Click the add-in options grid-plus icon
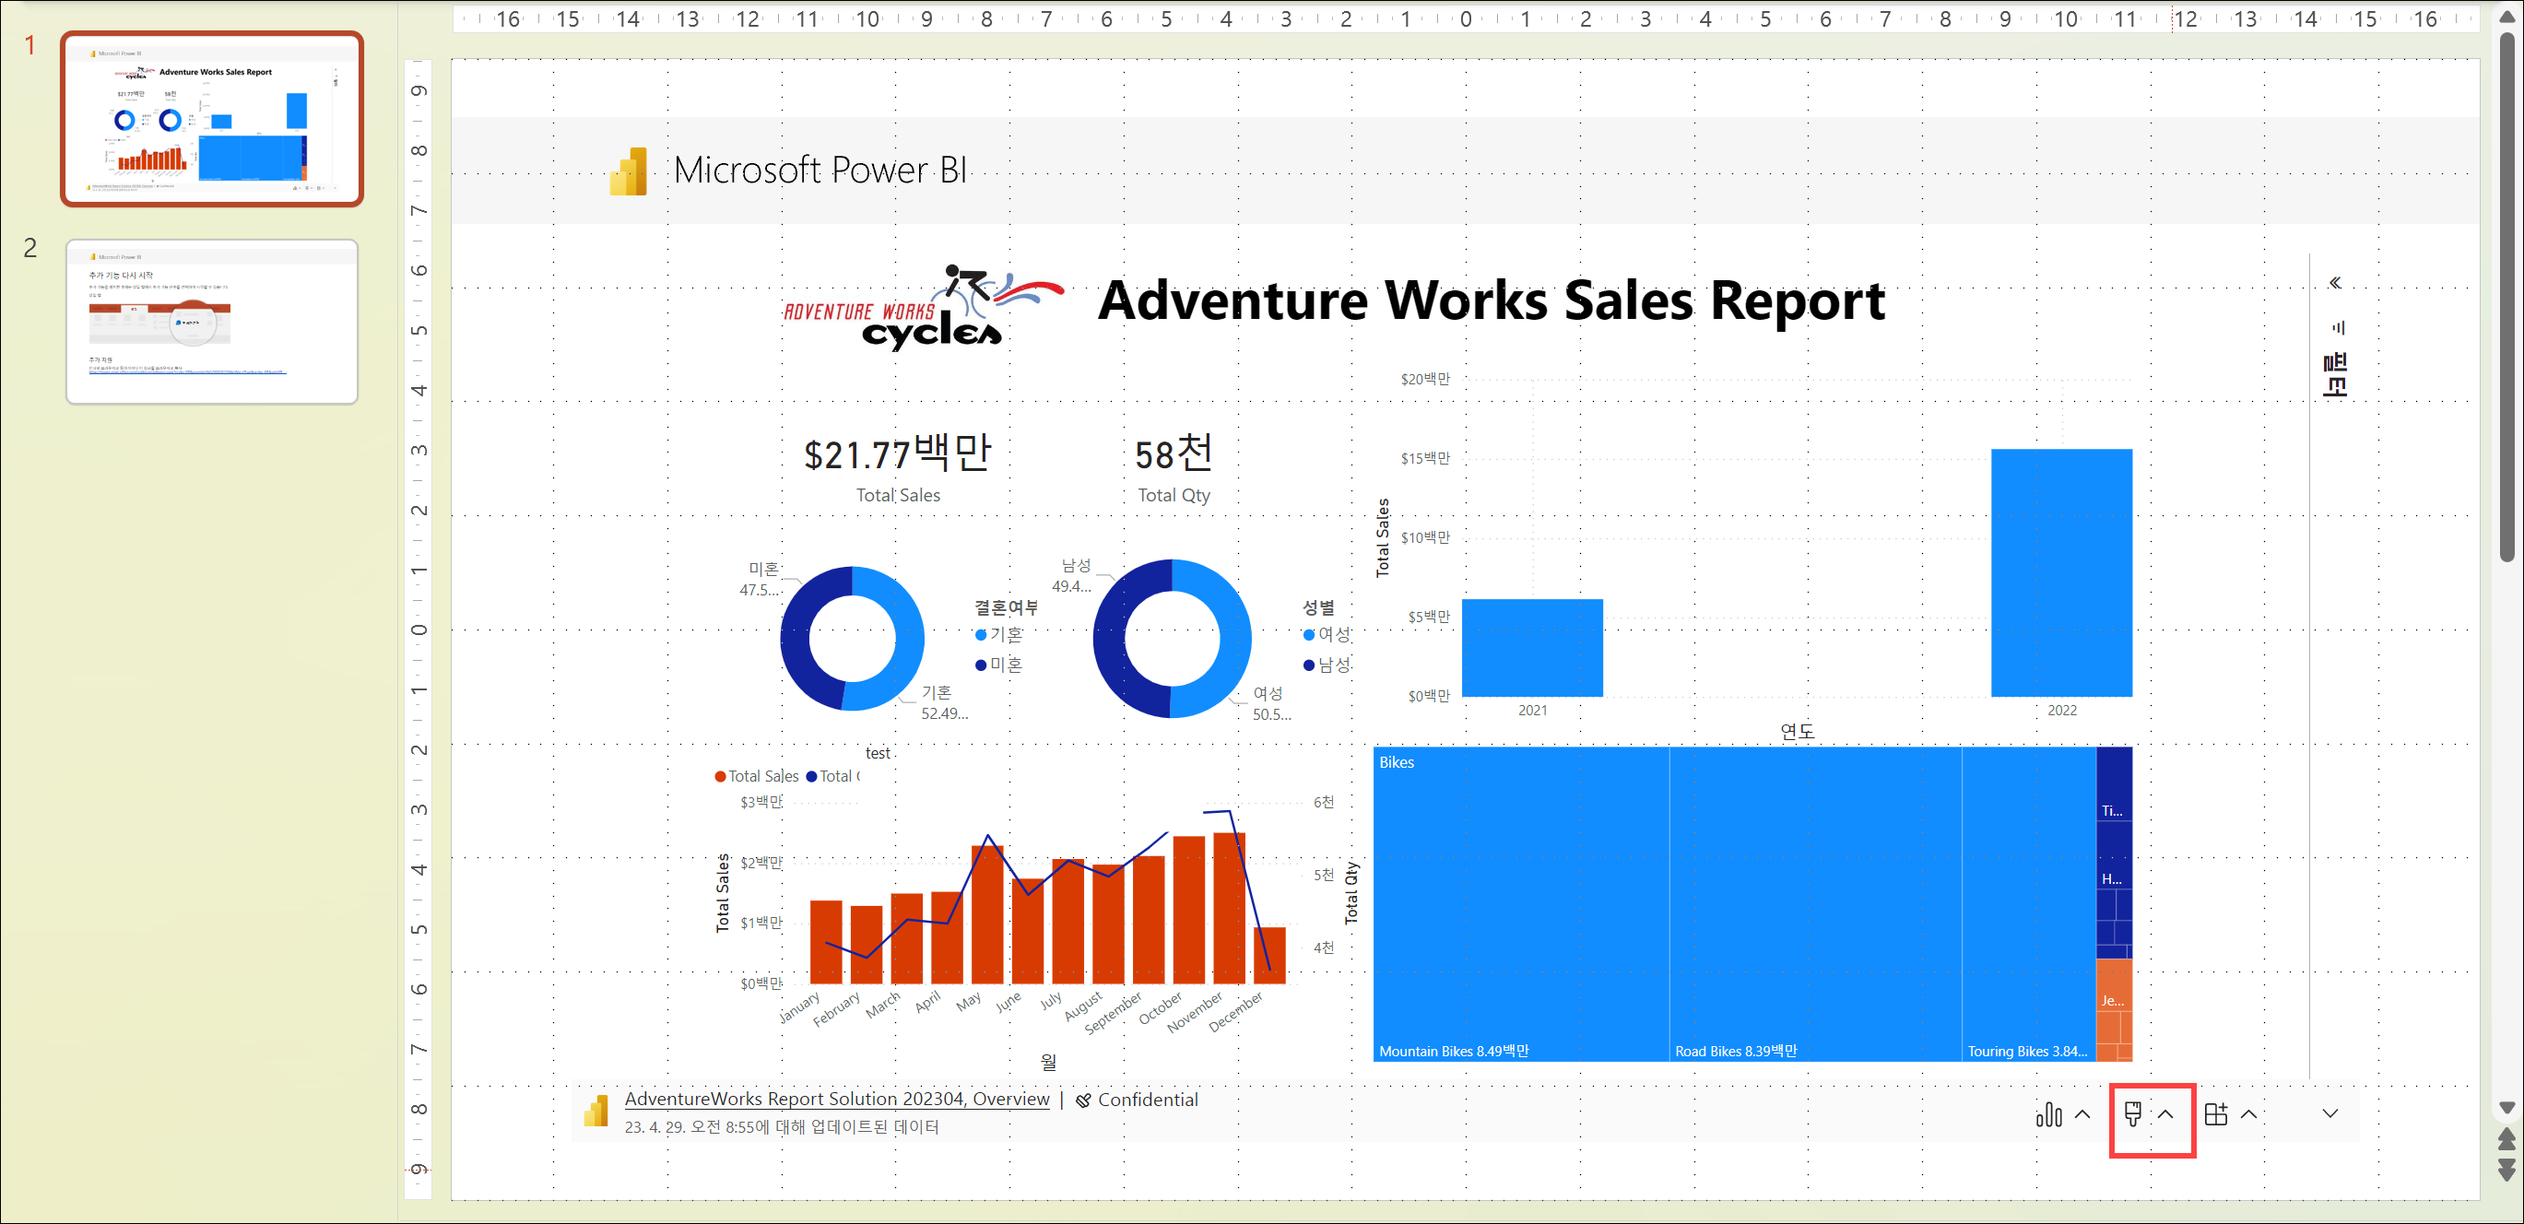 (2215, 1114)
